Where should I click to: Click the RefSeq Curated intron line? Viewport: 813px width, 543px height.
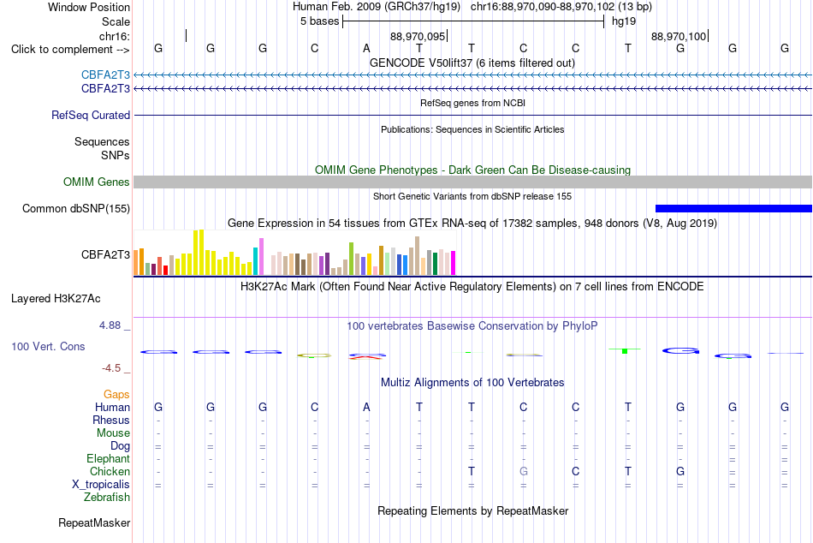pyautogui.click(x=473, y=116)
